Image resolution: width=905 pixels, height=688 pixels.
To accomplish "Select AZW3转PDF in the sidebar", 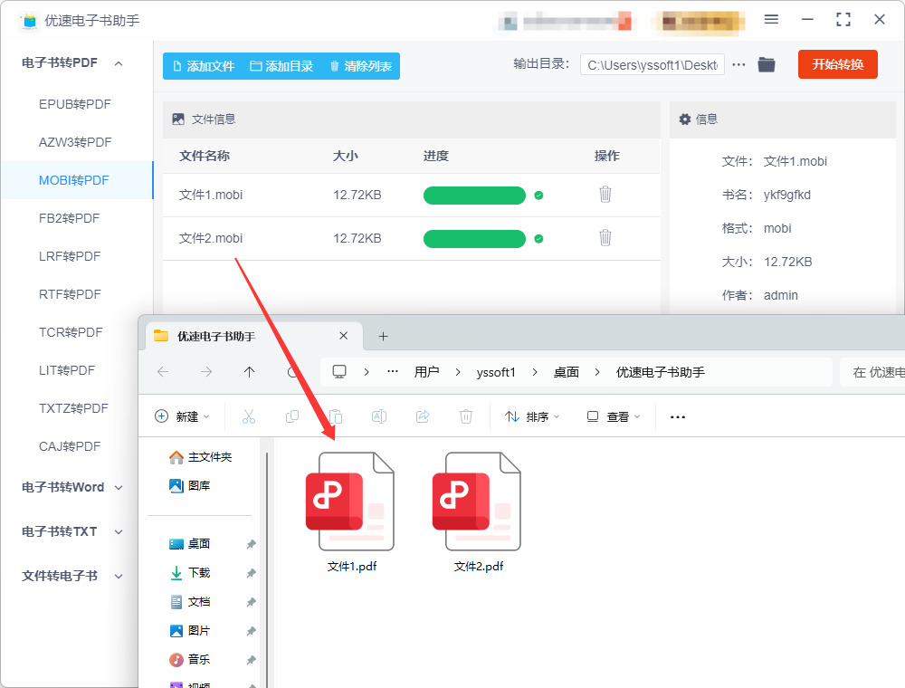I will [75, 142].
